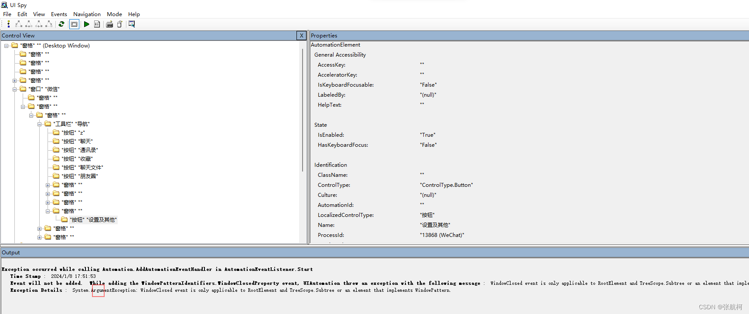
Task: Open the Mode menu
Action: pyautogui.click(x=114, y=14)
